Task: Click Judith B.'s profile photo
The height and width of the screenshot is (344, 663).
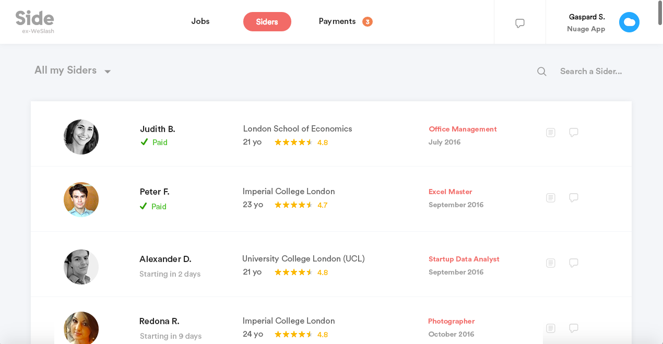Action: pos(81,137)
